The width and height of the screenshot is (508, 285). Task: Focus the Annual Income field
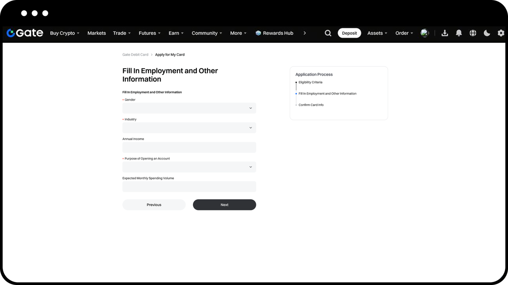(189, 147)
